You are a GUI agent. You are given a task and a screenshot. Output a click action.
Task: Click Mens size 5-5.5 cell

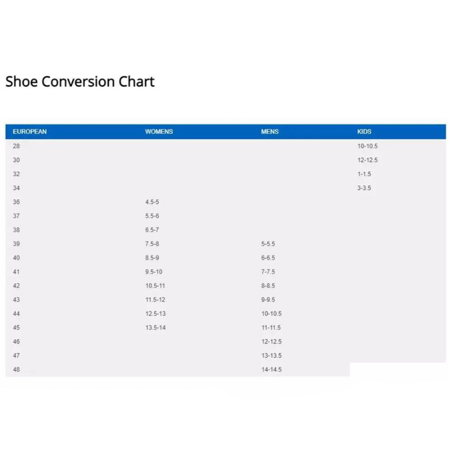pyautogui.click(x=268, y=244)
